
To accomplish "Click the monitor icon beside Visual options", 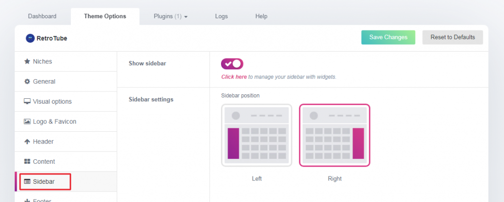I will coord(27,102).
